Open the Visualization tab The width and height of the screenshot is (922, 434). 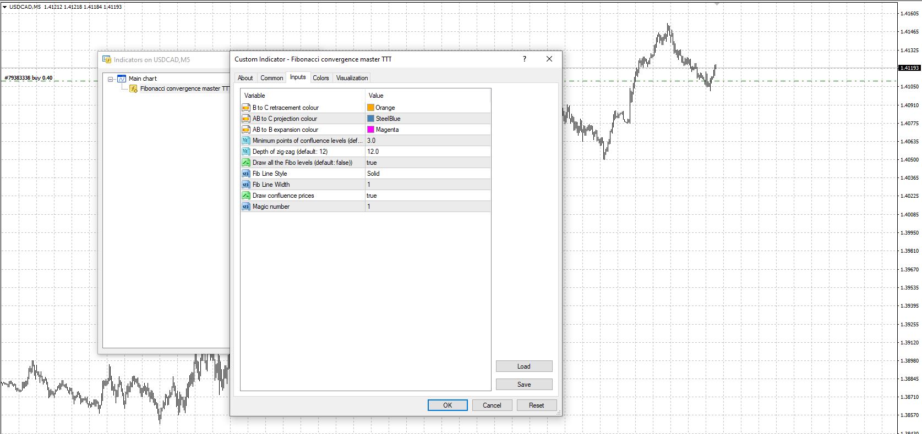[x=352, y=78]
